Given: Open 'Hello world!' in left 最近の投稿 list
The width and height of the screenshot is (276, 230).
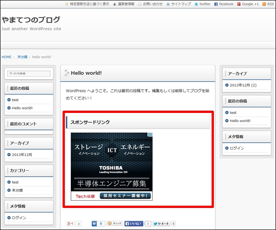Looking at the screenshot, I should 22,108.
